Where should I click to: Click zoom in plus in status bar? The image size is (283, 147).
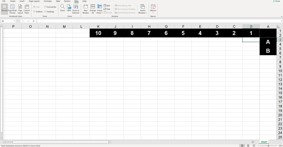tap(276, 146)
